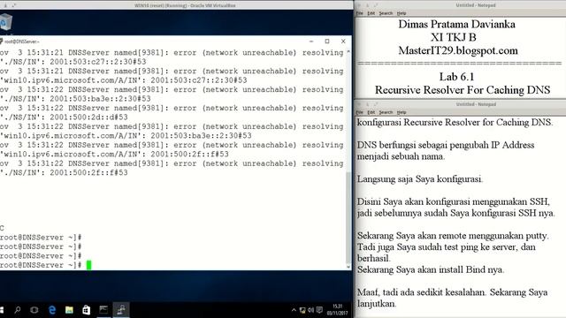The height and width of the screenshot is (318, 566).
Task: Open the Windows Start menu
Action: tap(2, 310)
